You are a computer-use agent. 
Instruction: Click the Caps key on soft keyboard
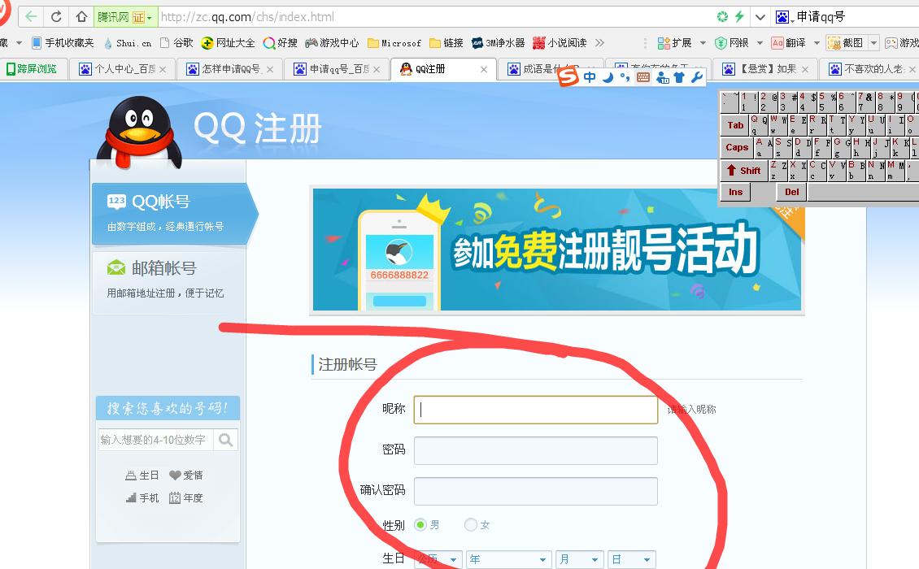tap(737, 147)
